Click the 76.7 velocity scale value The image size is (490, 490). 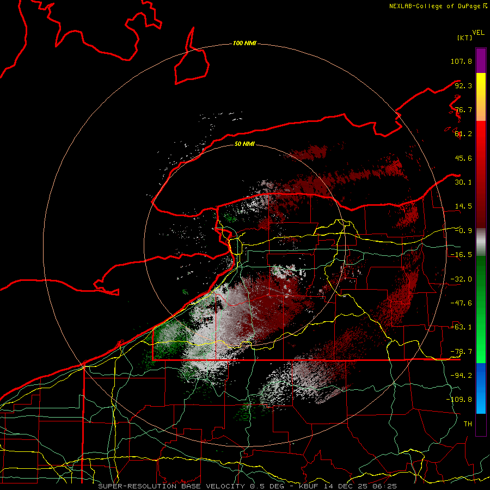[x=463, y=109]
